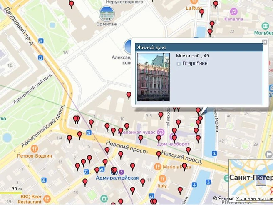Click the Мойки наб., 49 address text
273x205 pixels.
(x=193, y=56)
